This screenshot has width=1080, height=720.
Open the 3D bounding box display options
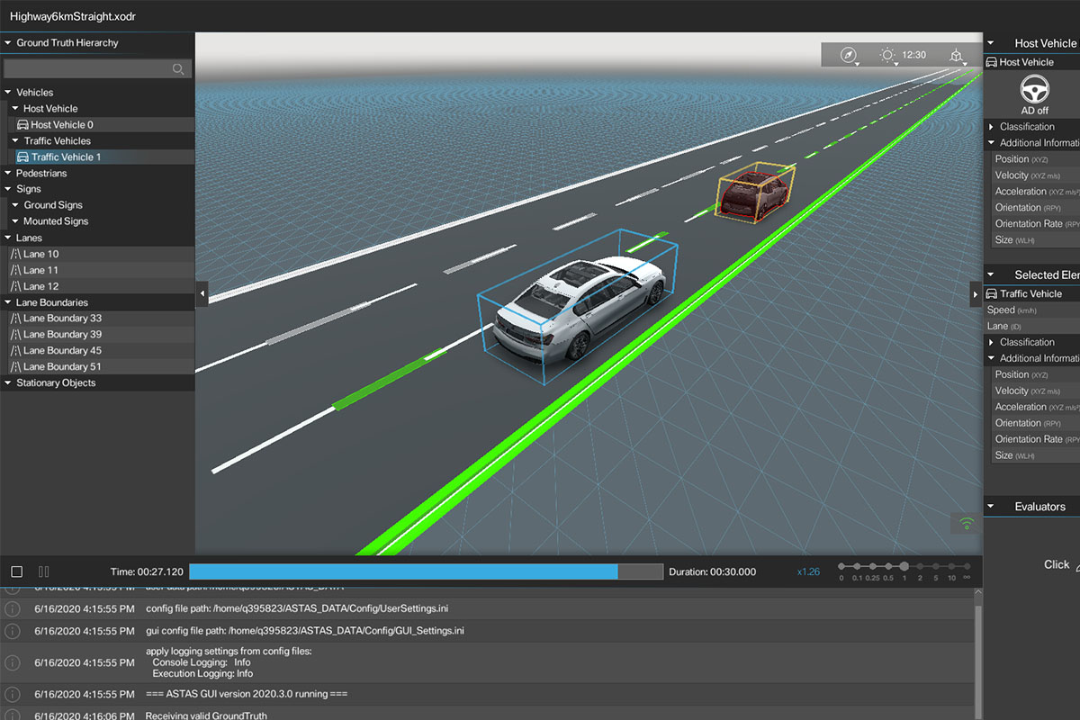click(956, 56)
